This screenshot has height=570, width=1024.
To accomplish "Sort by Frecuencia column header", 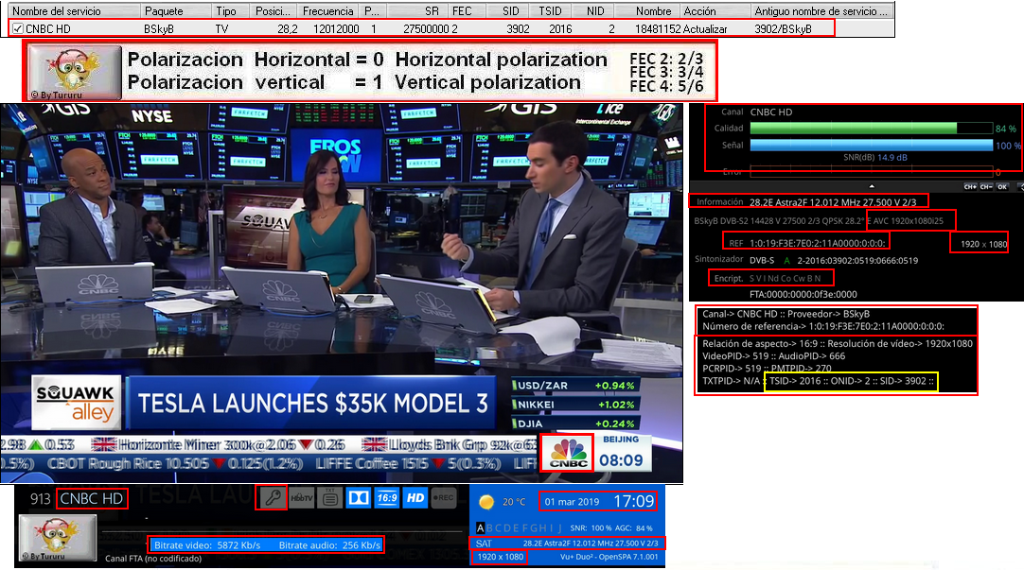I will 327,11.
